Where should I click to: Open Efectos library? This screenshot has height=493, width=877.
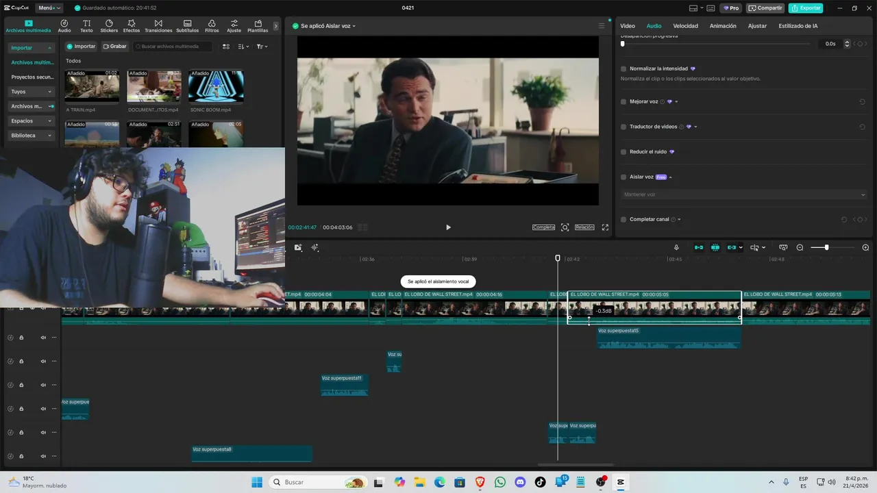pyautogui.click(x=132, y=26)
